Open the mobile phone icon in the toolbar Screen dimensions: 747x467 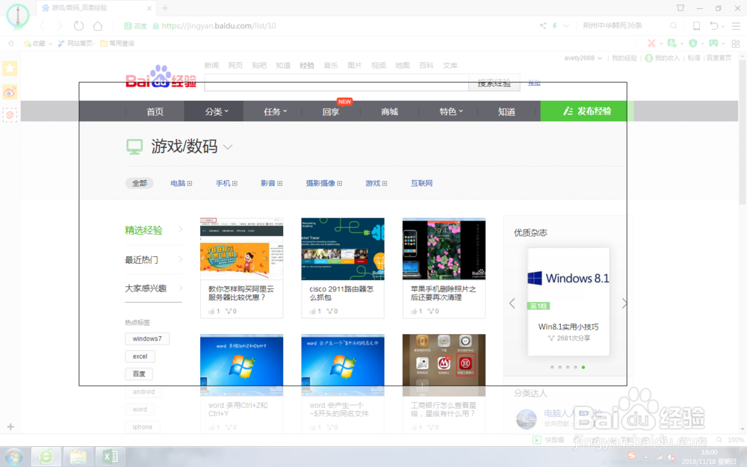(x=696, y=25)
